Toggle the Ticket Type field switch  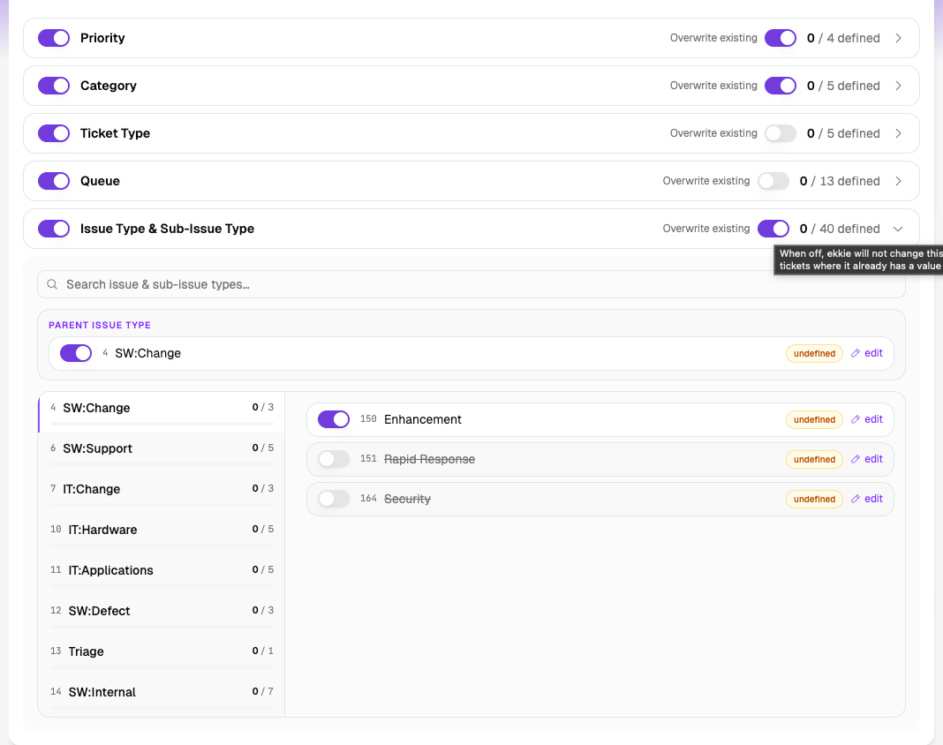(54, 133)
